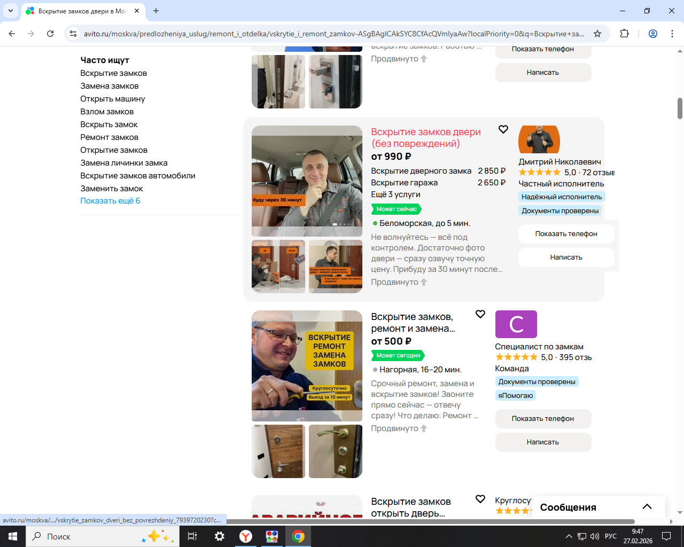Open the 'Вскрыть замок' frequent search link
The height and width of the screenshot is (547, 684).
pos(109,124)
